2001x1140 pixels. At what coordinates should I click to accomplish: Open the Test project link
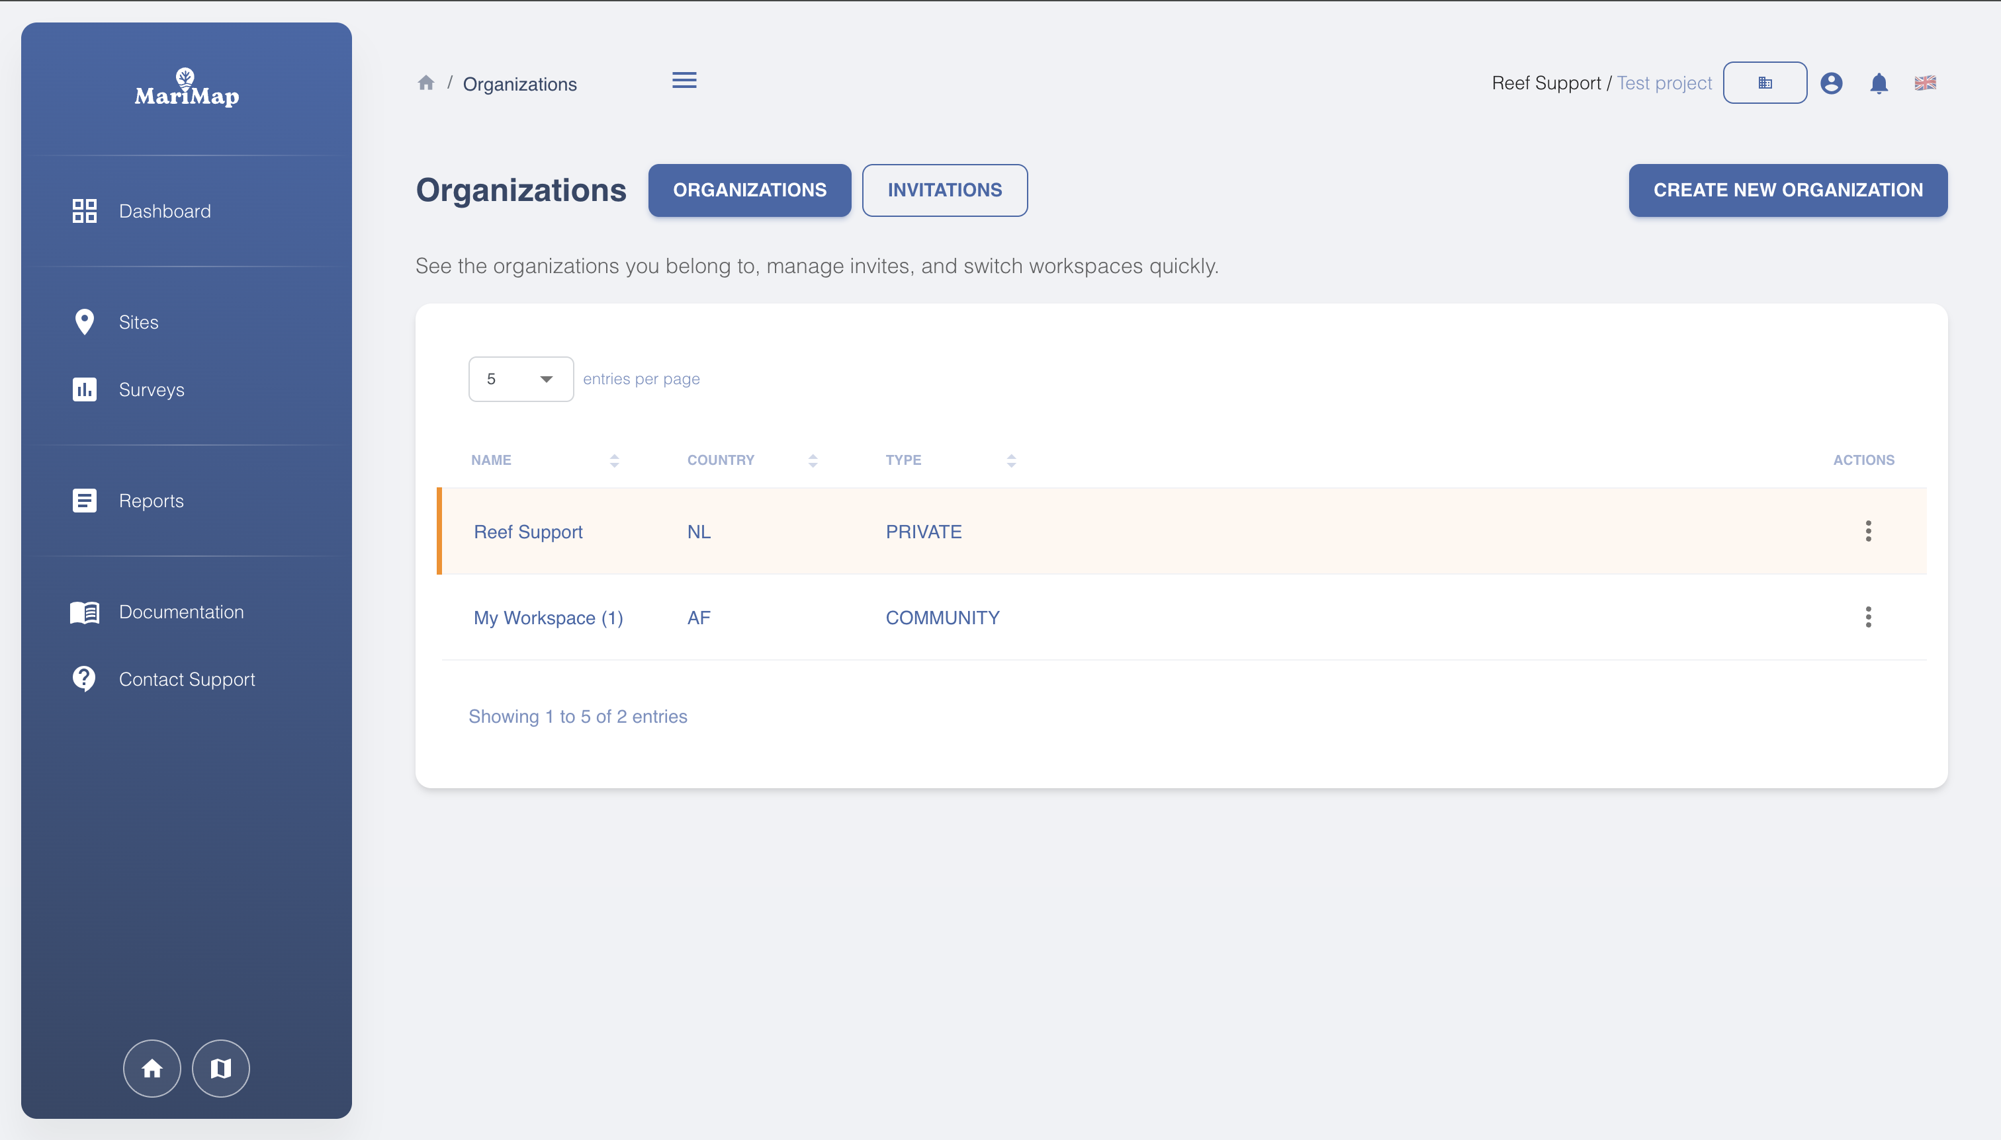click(1664, 82)
